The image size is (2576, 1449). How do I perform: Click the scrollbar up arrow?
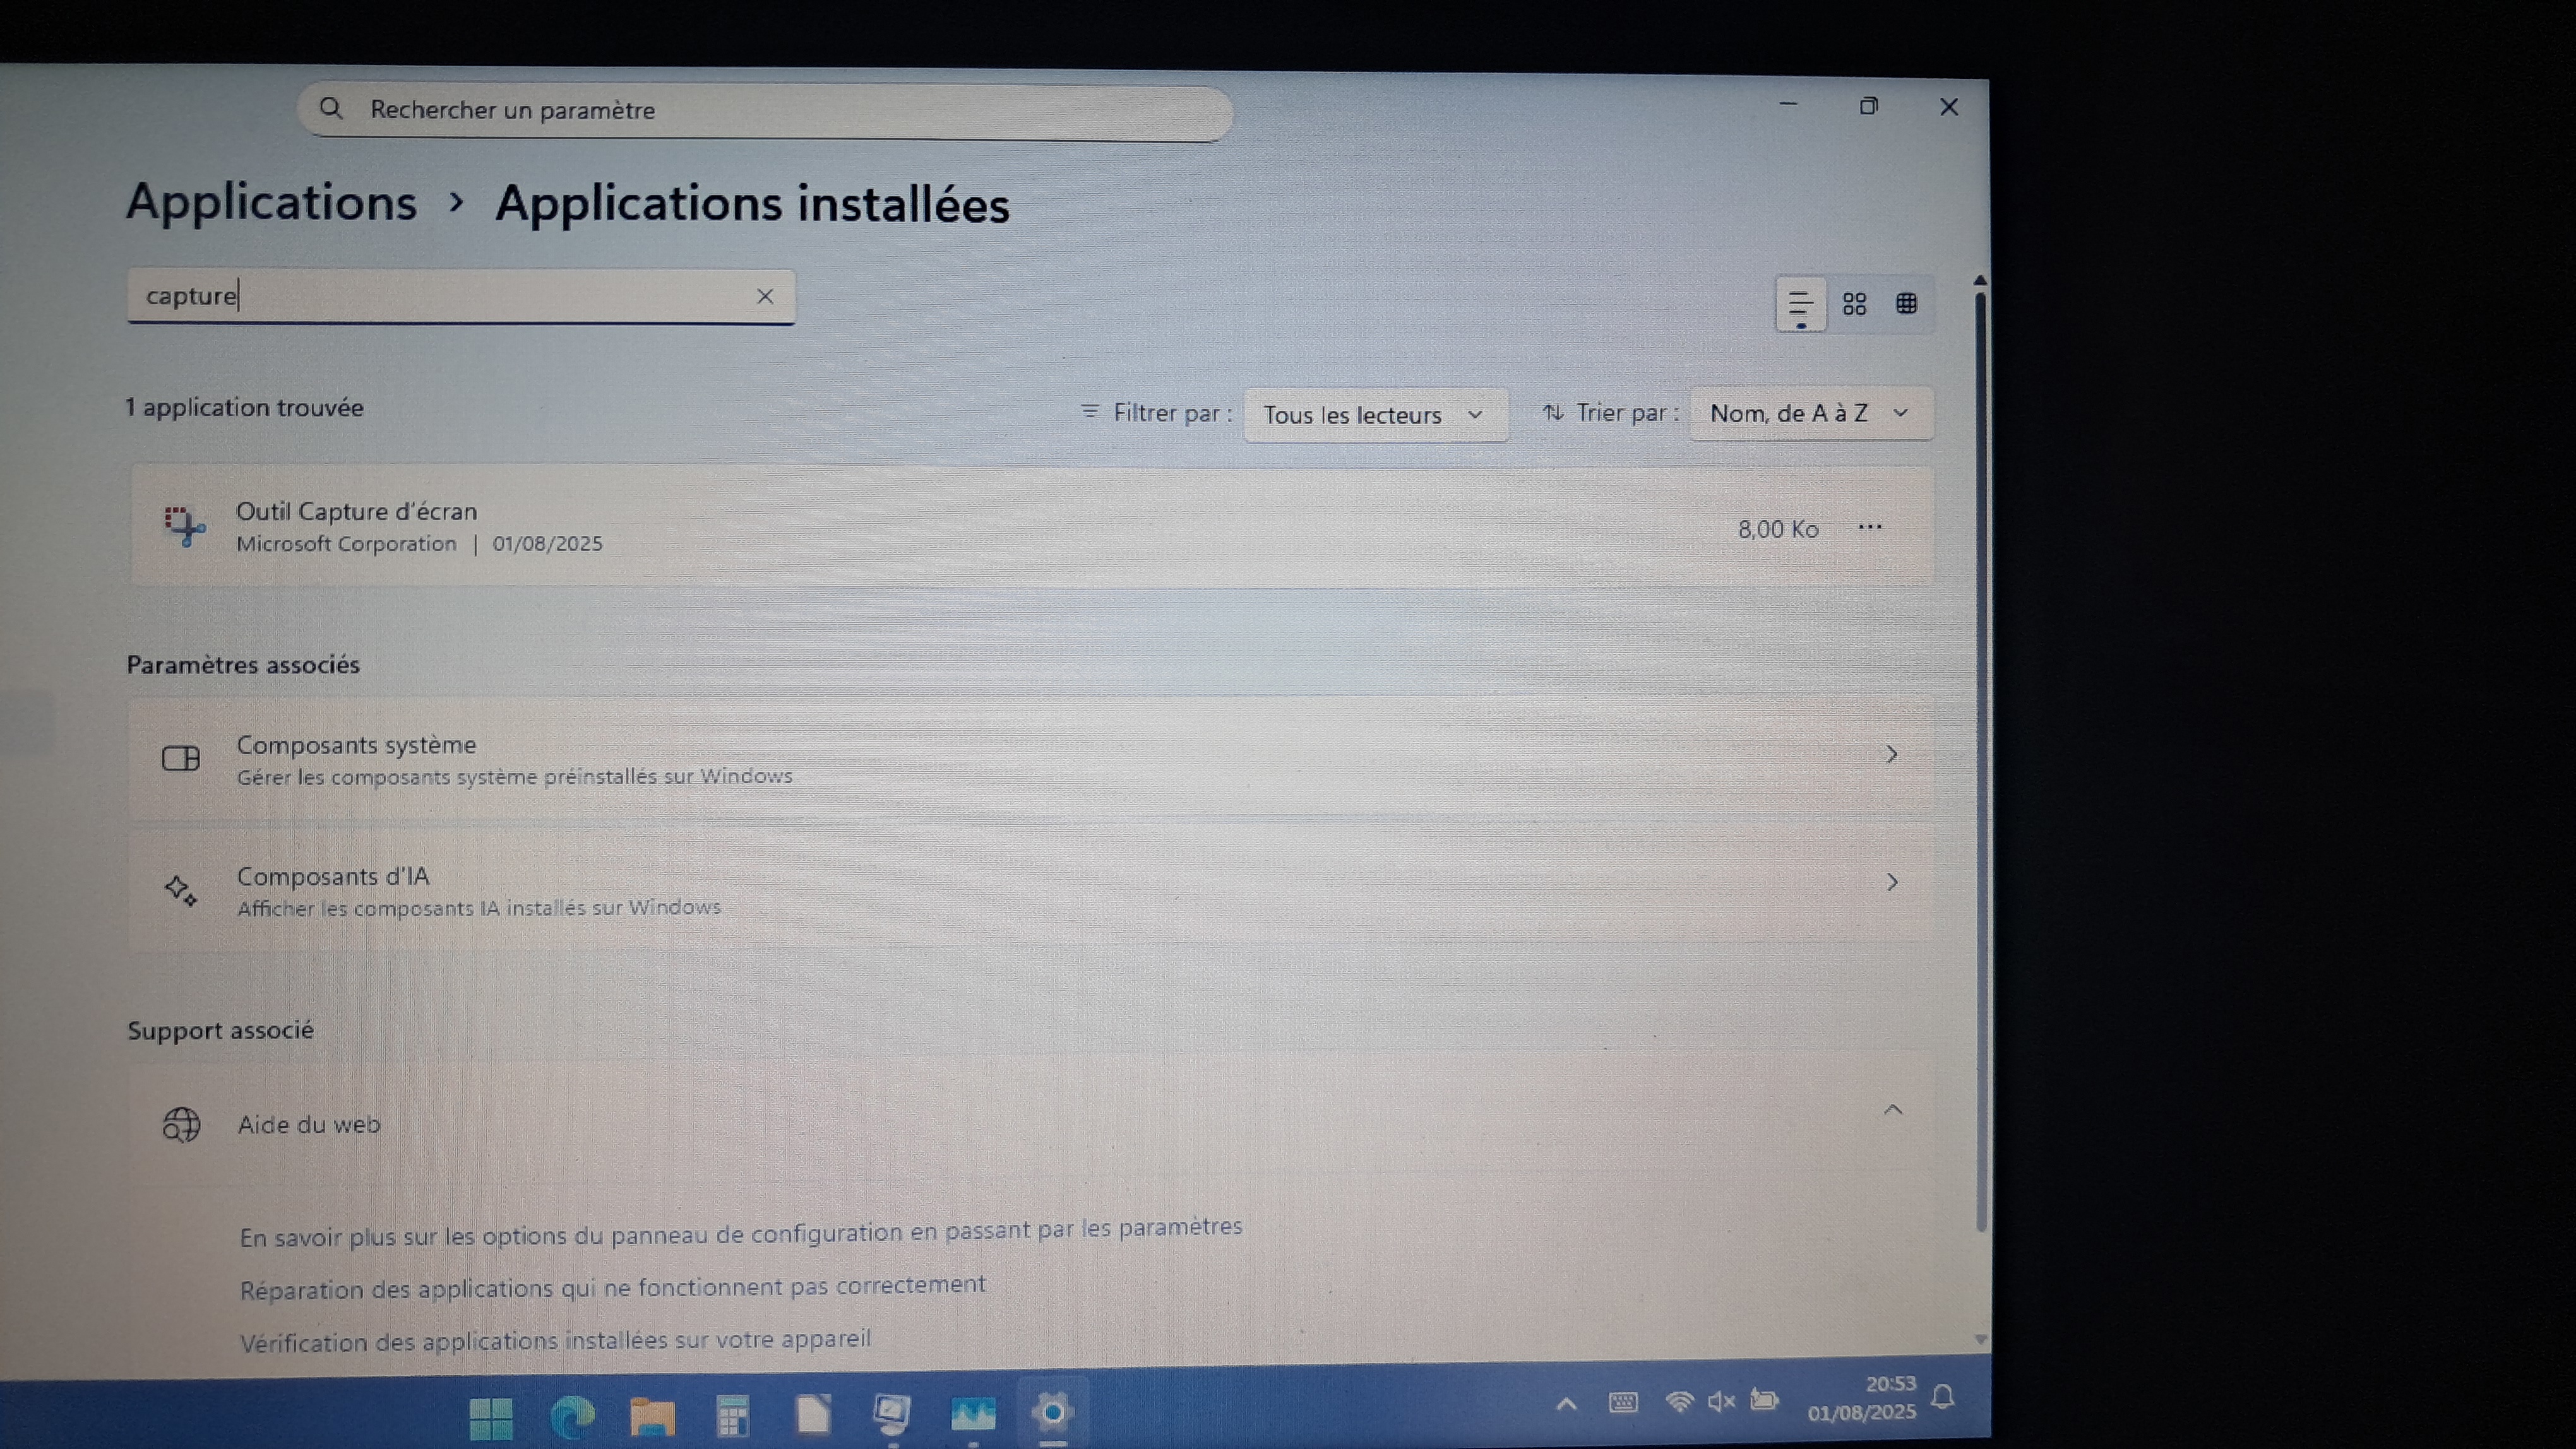(x=1980, y=281)
